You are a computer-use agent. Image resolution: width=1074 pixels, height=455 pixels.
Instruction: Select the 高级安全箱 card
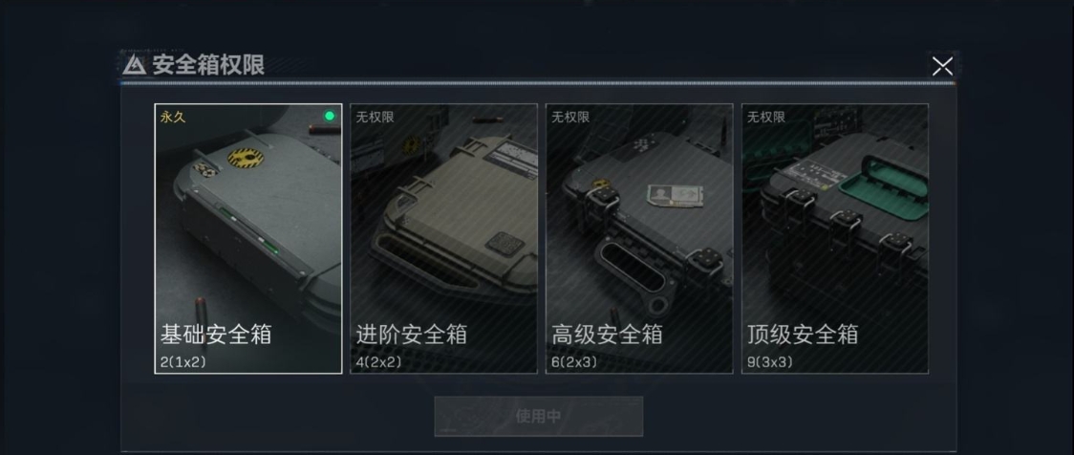coord(639,238)
